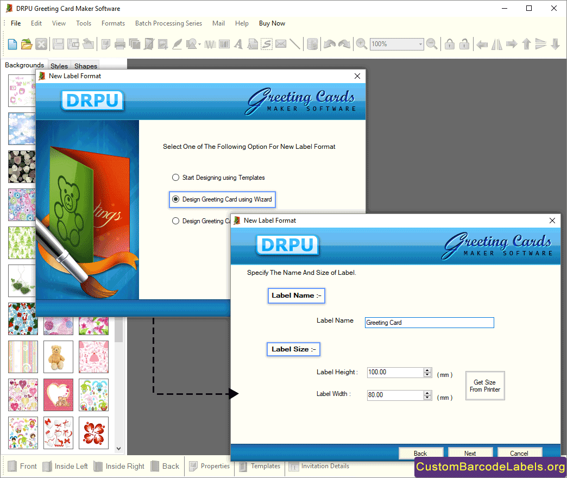Click the Zoom Out magnifier icon
This screenshot has width=567, height=478.
432,44
